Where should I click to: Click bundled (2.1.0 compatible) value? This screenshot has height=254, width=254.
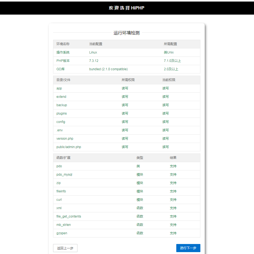point(108,69)
